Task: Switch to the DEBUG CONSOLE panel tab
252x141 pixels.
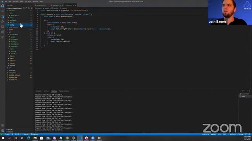Action: tap(64, 91)
